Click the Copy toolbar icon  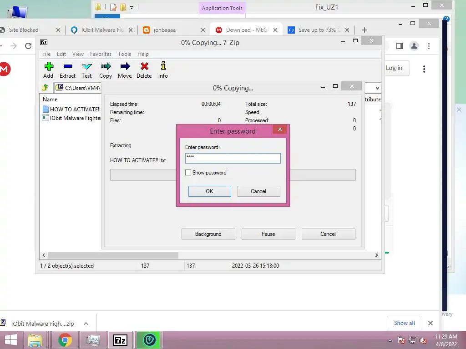tap(106, 66)
